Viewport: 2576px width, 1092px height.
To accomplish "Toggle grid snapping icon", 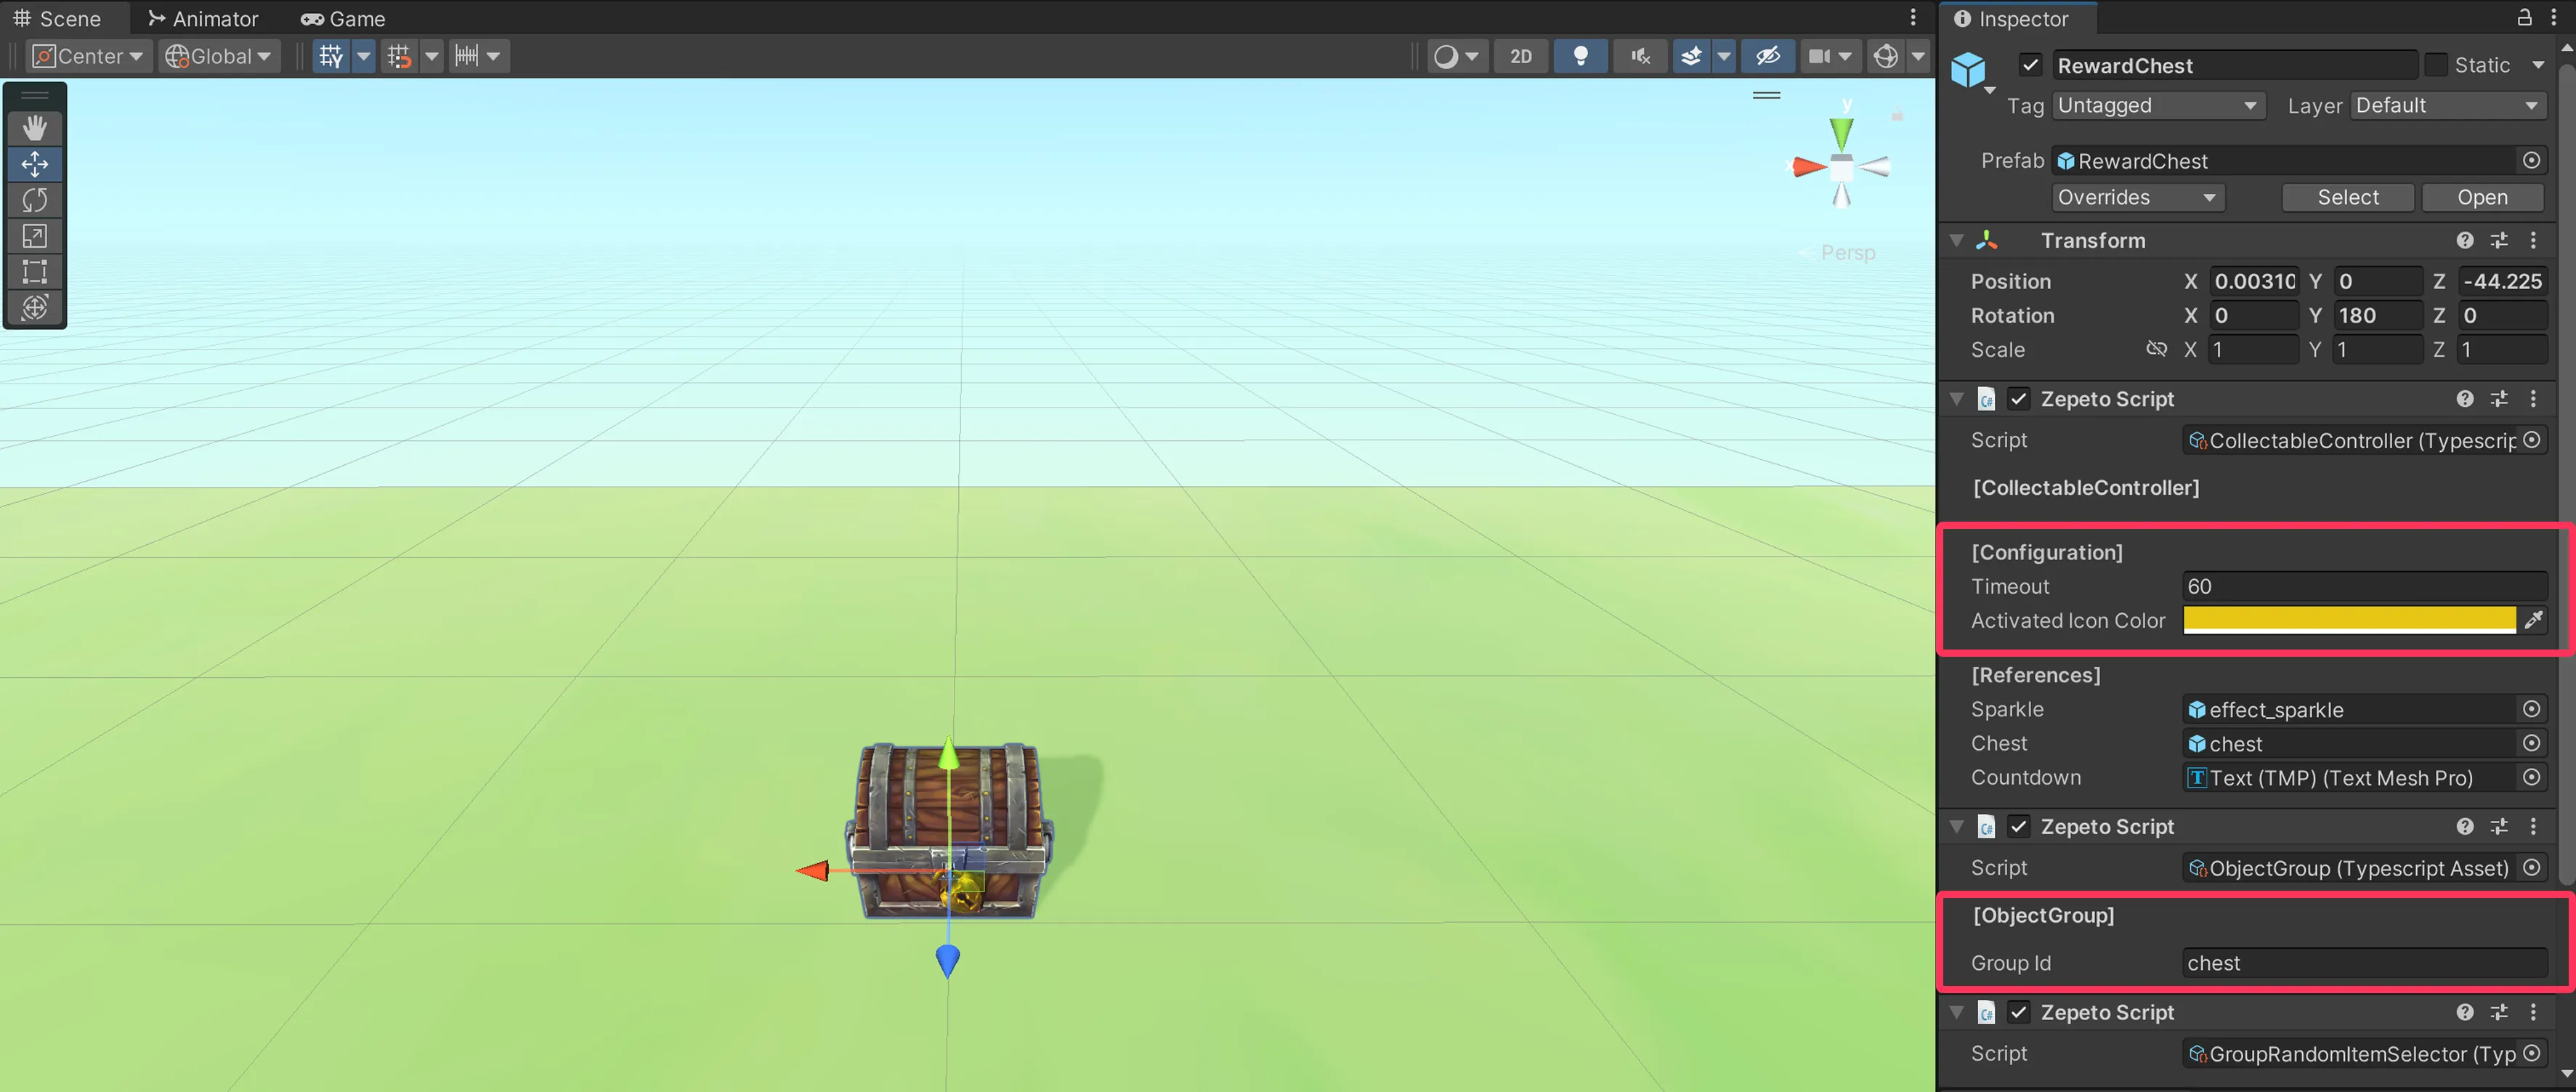I will 400,56.
